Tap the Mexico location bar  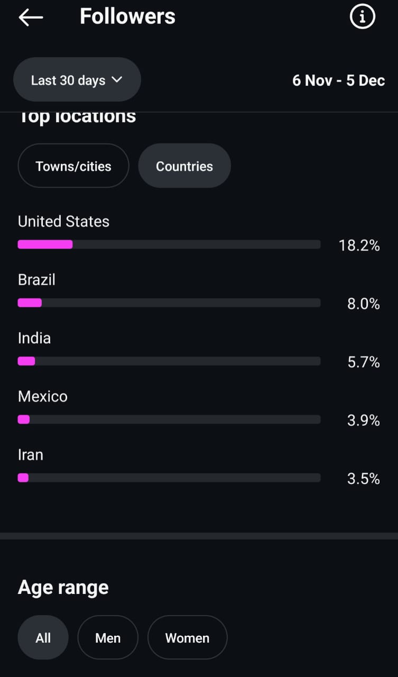[x=169, y=419]
